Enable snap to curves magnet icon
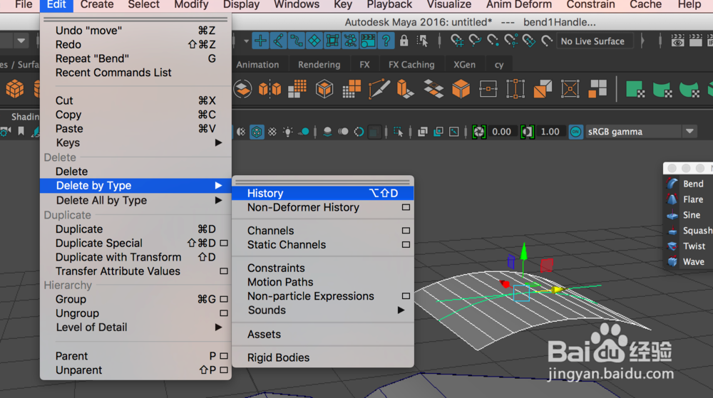Screen dimensions: 713x398 pos(475,41)
